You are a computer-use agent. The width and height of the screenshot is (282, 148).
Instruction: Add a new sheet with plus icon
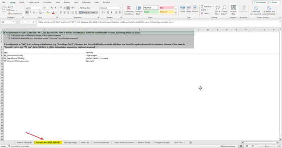point(191,142)
